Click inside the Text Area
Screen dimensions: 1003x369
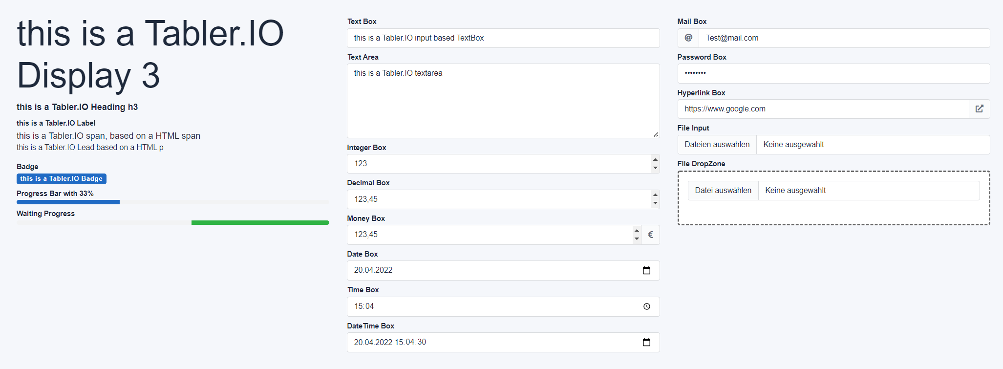point(503,101)
